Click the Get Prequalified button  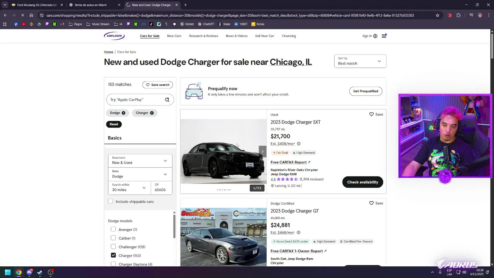(x=365, y=91)
